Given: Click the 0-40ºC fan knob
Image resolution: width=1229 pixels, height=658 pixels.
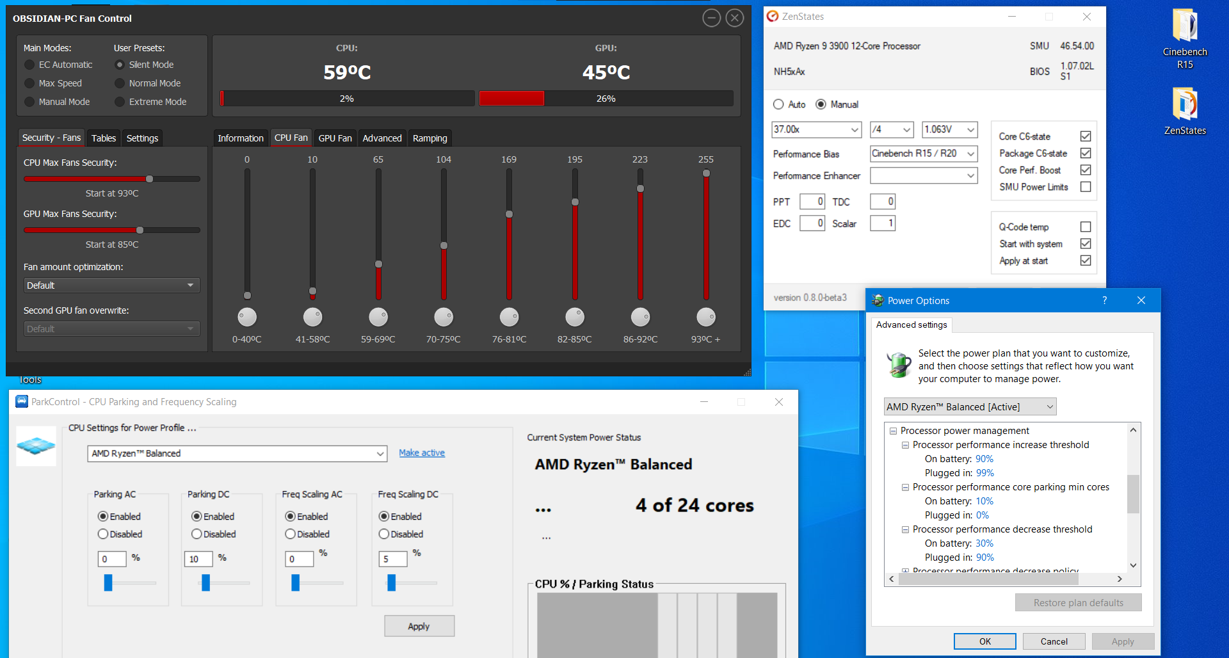Looking at the screenshot, I should (x=247, y=317).
